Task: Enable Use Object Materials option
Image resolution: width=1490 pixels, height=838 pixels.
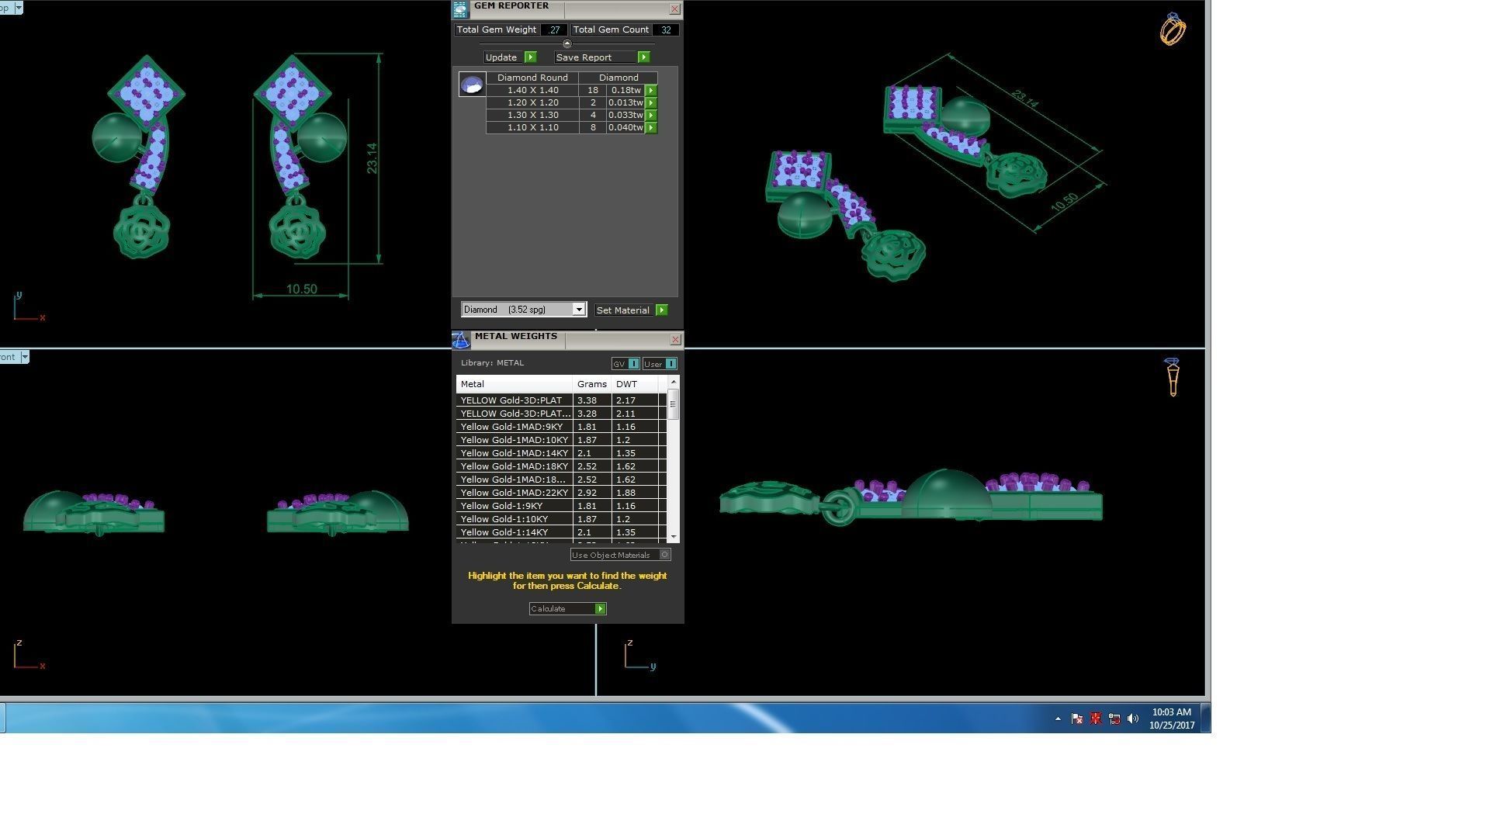Action: click(664, 555)
